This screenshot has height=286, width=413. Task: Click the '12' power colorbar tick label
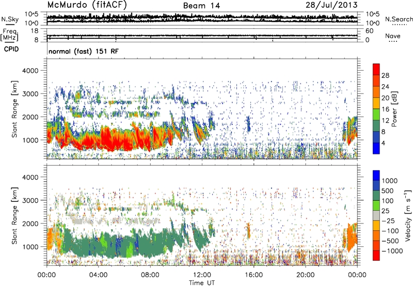tap(385, 121)
